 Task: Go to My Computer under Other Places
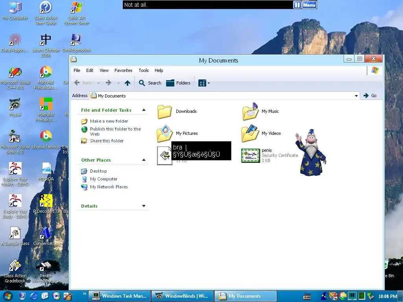104,179
